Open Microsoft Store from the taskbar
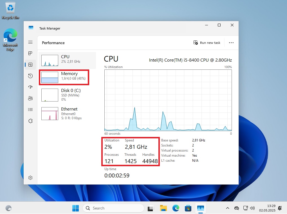287x214 pixels. tap(188, 208)
